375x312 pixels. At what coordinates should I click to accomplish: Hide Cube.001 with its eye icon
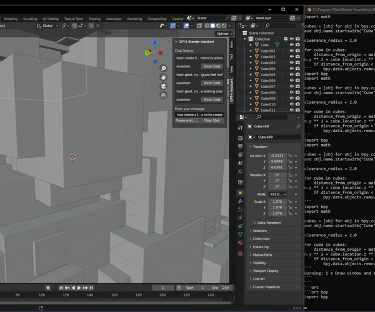[291, 51]
